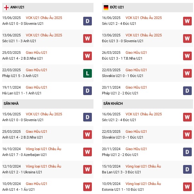Click the W badge for Đức U21 3-0 Slovenia U21

[x=187, y=38]
